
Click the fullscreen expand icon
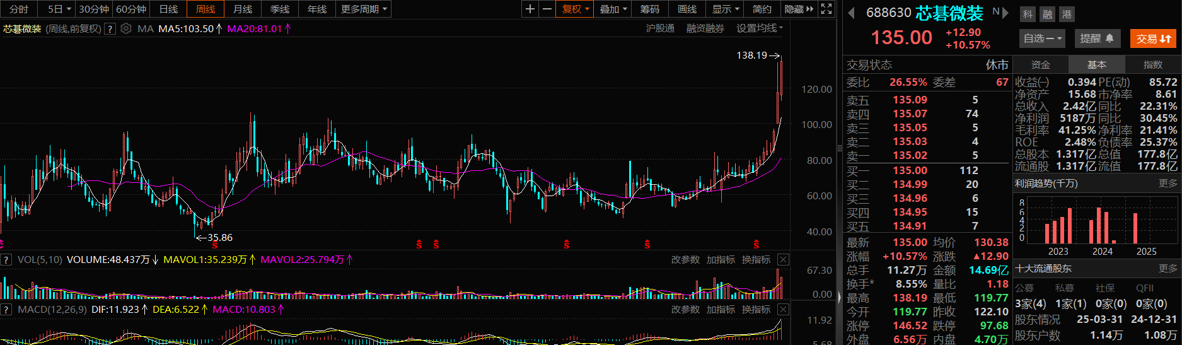826,9
